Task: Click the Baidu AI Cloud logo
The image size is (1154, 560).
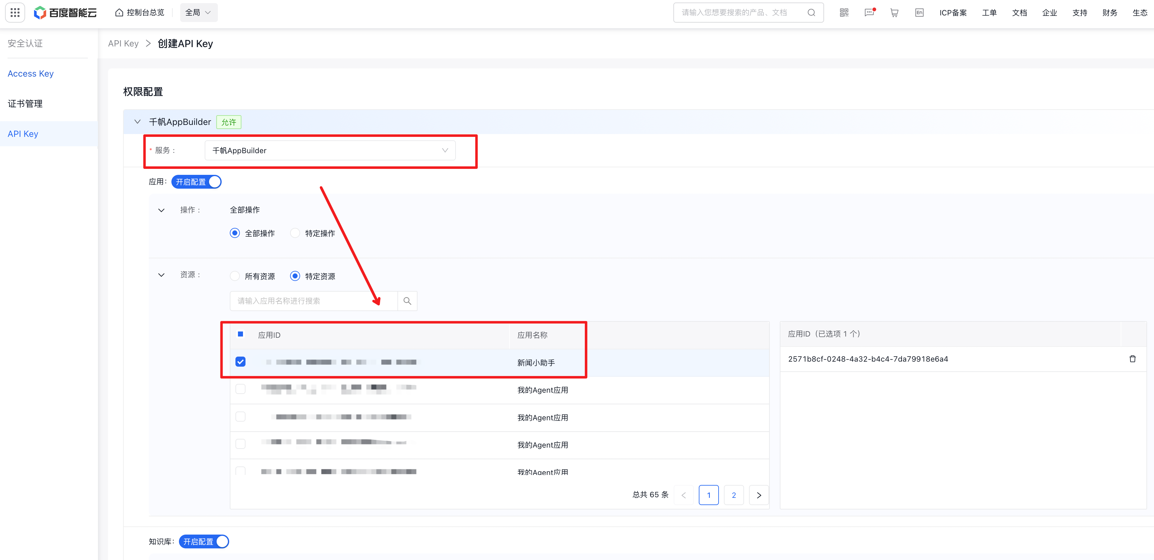Action: pos(65,13)
